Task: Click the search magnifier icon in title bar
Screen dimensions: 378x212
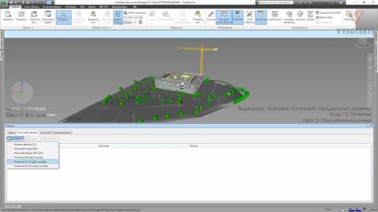Action: pos(296,2)
